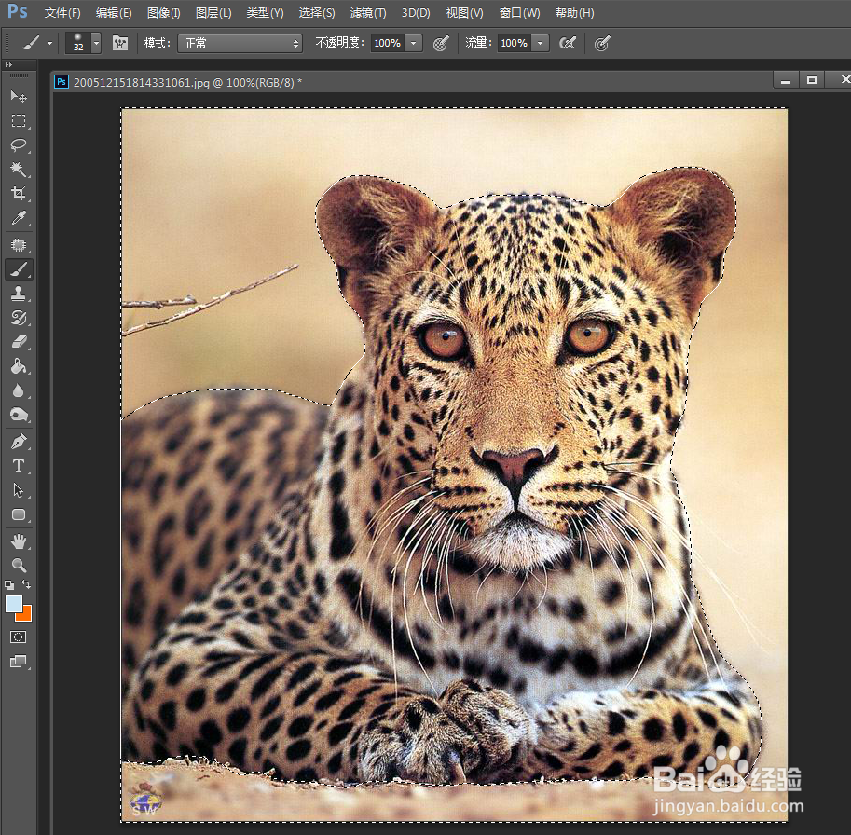This screenshot has width=851, height=835.
Task: Toggle pressure for opacity
Action: (x=441, y=44)
